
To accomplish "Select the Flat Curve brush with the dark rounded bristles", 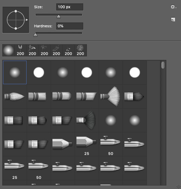I will coord(39,120).
